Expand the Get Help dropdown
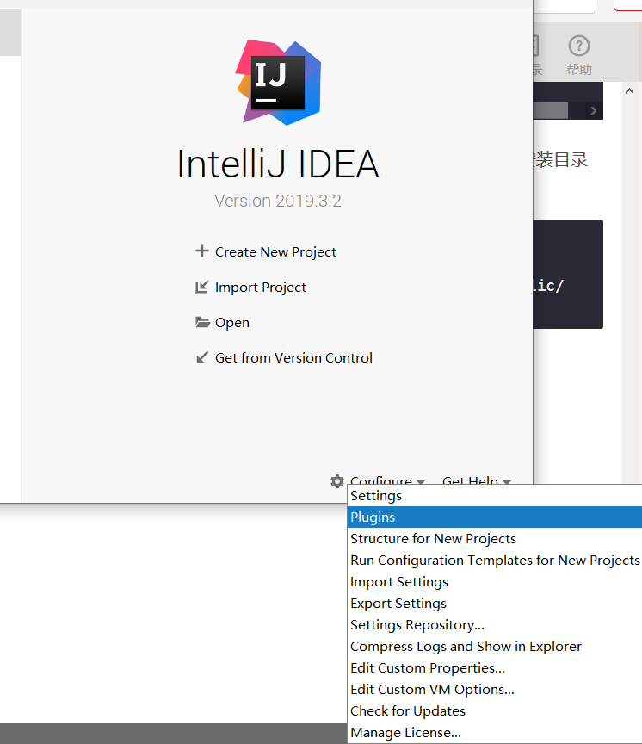Image resolution: width=642 pixels, height=744 pixels. click(x=477, y=480)
